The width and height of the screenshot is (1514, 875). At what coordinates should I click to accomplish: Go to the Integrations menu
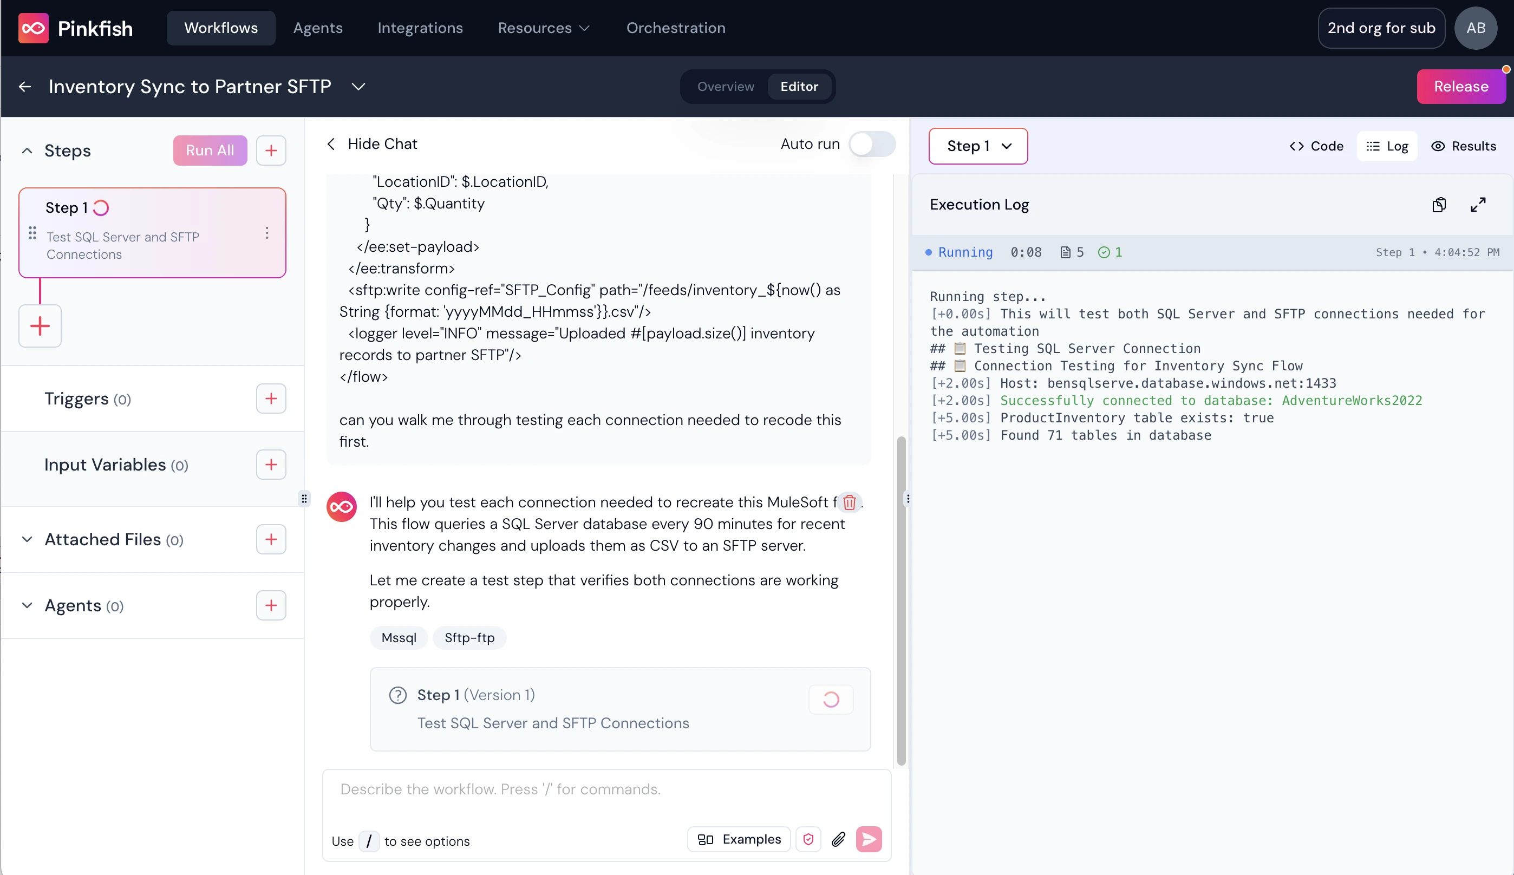click(x=420, y=28)
